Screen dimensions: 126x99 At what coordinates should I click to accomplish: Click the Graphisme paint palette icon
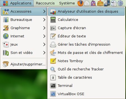pyautogui.click(x=6, y=28)
